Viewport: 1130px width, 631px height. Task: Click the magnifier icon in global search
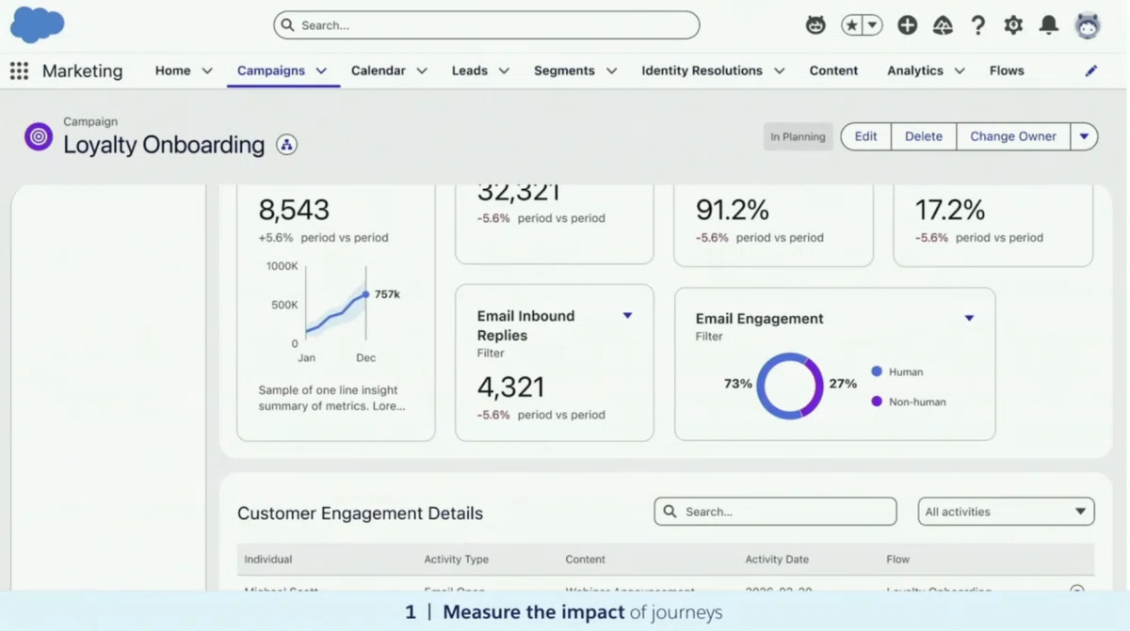point(287,25)
